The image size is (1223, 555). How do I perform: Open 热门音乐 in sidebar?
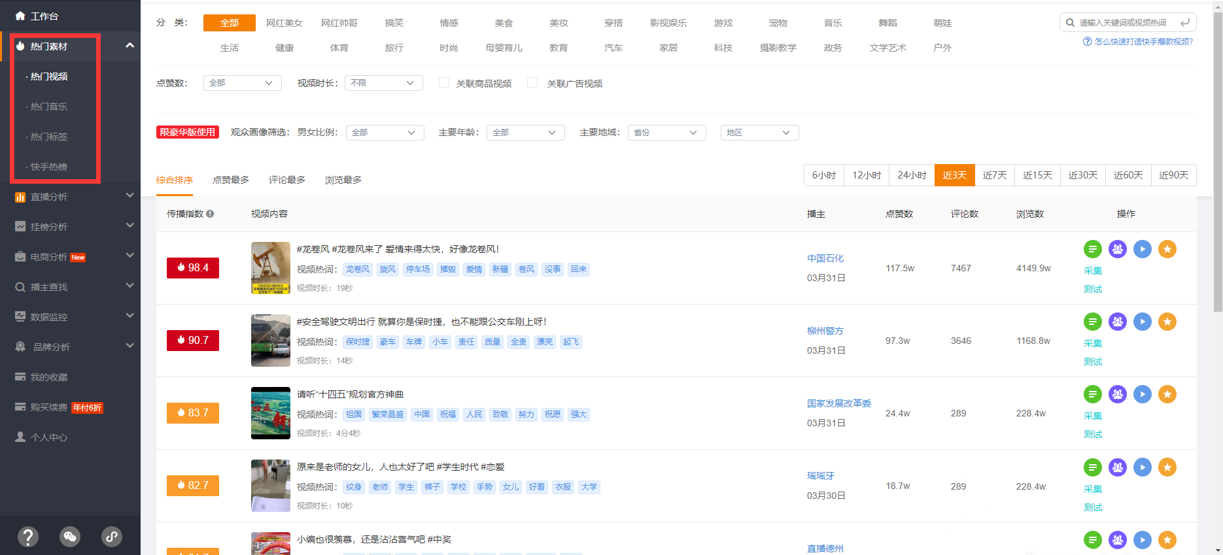(49, 107)
